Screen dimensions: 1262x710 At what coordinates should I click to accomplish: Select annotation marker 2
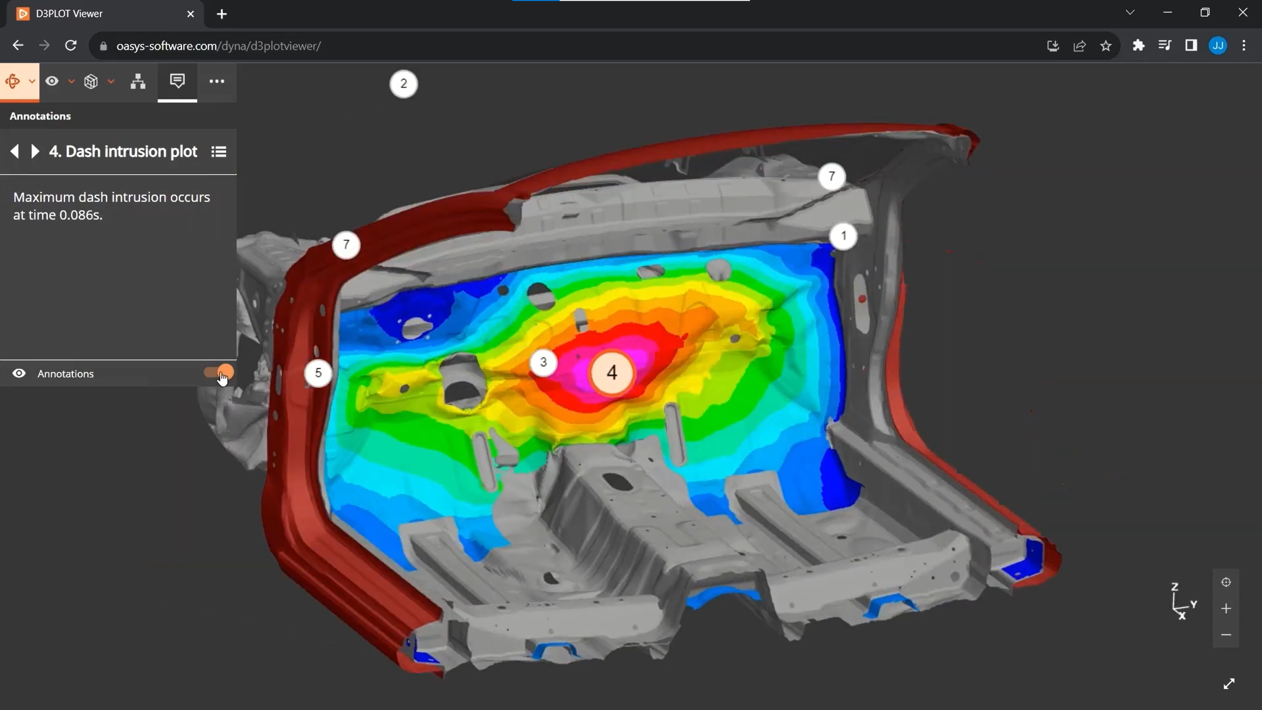404,84
